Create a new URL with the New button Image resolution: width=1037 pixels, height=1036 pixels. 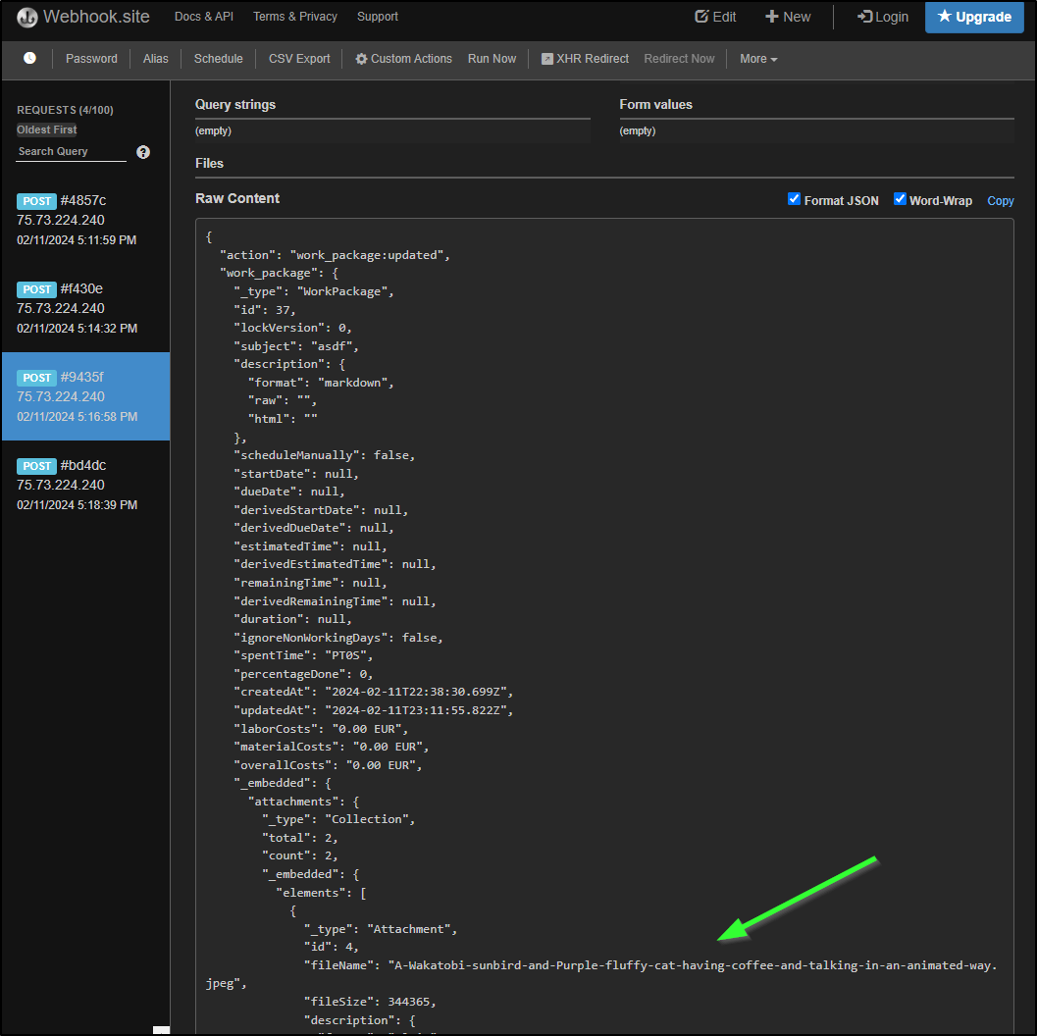pos(788,18)
